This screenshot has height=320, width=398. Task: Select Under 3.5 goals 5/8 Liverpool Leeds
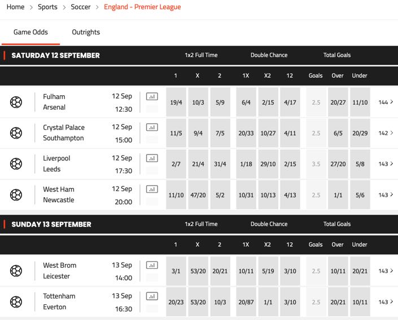360,164
